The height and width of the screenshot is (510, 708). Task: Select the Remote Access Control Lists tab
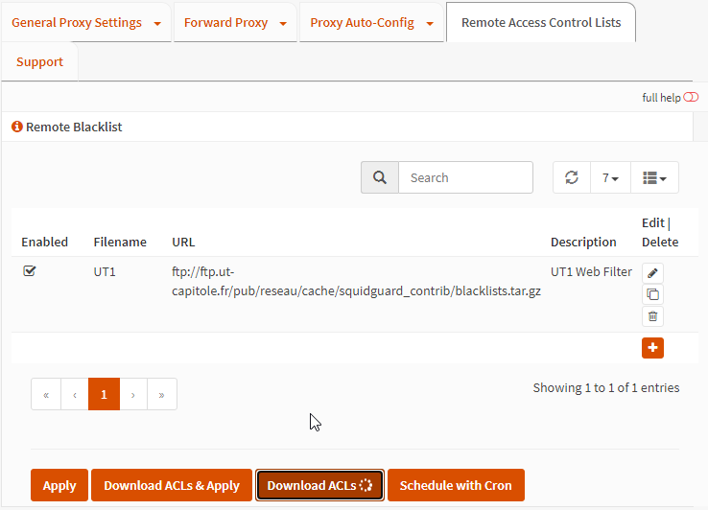tap(541, 23)
